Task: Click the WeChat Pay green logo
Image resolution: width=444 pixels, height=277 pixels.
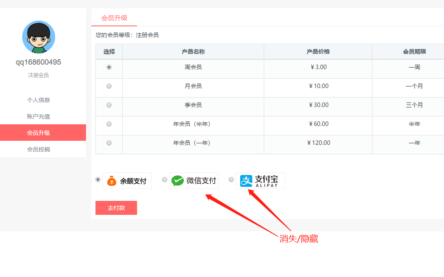Action: coord(177,181)
